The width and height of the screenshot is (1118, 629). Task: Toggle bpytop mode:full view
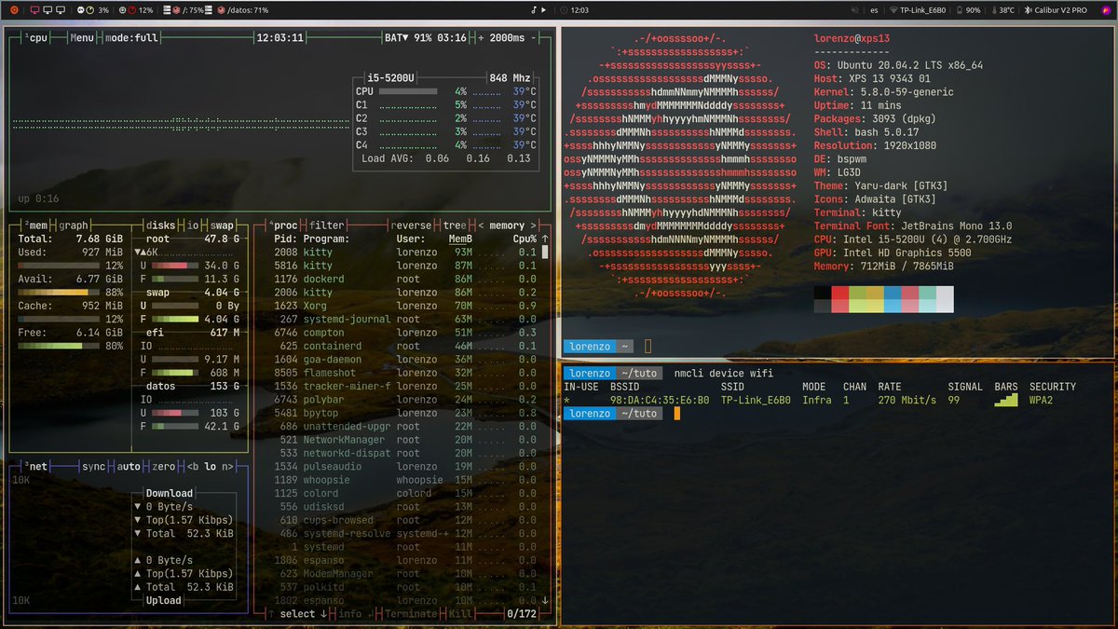tap(131, 38)
